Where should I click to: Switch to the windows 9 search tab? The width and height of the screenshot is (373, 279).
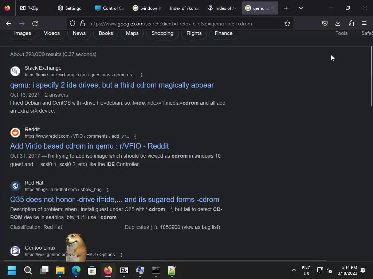[x=148, y=8]
